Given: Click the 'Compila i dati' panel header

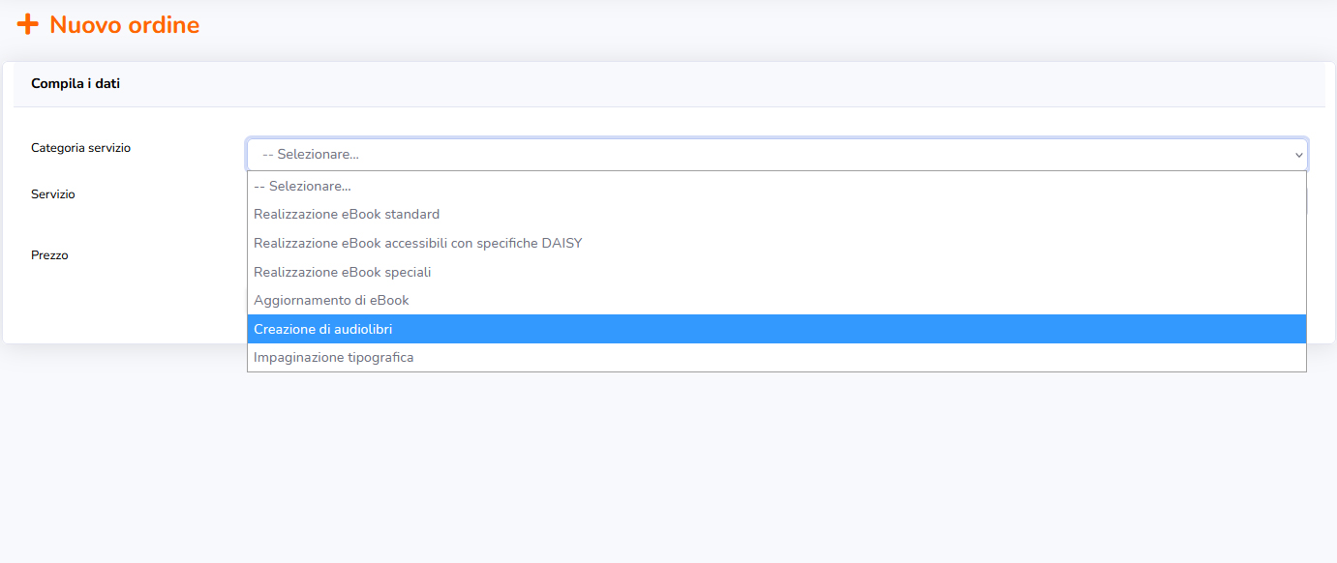Looking at the screenshot, I should point(76,84).
